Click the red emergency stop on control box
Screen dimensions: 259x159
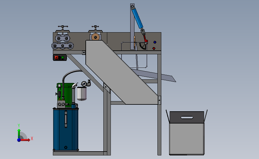pos(56,57)
